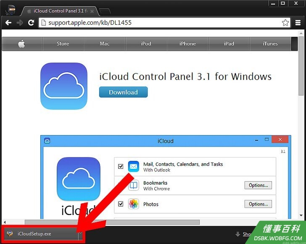Screen dimensions: 306x244
Task: Click Options button for Photos
Action: (258, 204)
